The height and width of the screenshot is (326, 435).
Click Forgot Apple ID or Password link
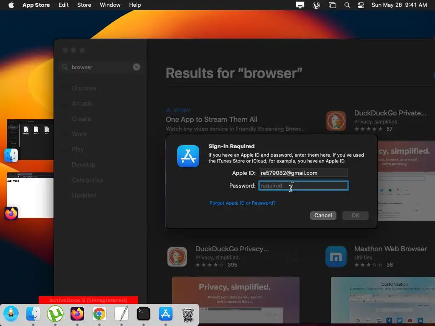[243, 203]
